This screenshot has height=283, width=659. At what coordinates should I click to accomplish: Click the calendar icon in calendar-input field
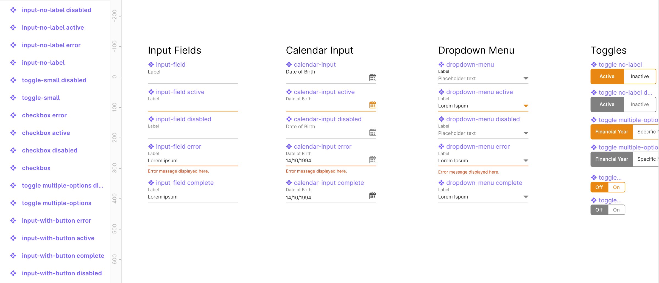pos(372,78)
